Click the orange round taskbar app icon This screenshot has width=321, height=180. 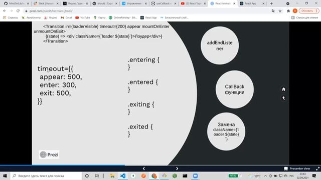(x=143, y=175)
